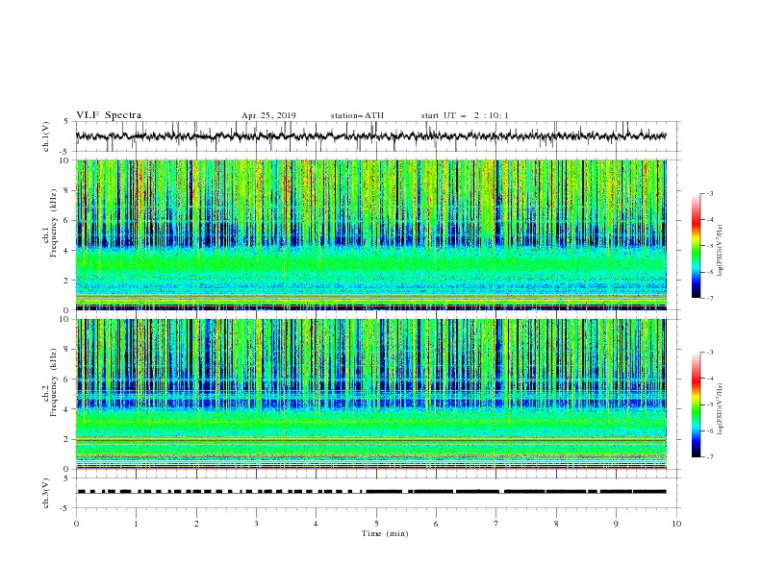Click the ch.3 black pulse trace
The height and width of the screenshot is (588, 762).
coord(371,492)
